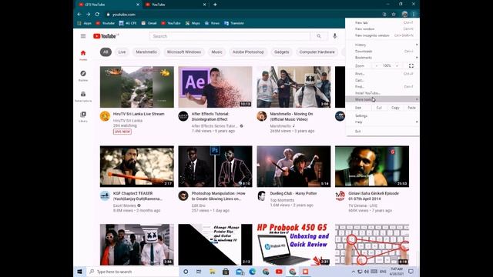Viewport: 493px width, 277px height.
Task: Reload the YouTube page
Action: [x=97, y=14]
